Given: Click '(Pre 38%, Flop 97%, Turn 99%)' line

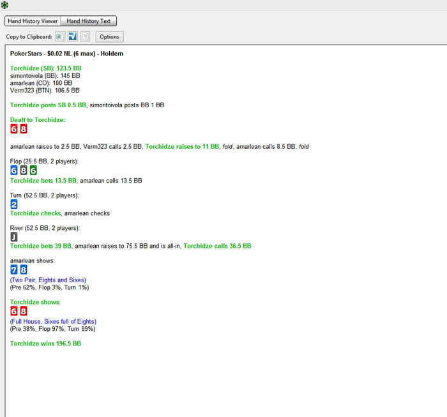Looking at the screenshot, I should pyautogui.click(x=53, y=329).
